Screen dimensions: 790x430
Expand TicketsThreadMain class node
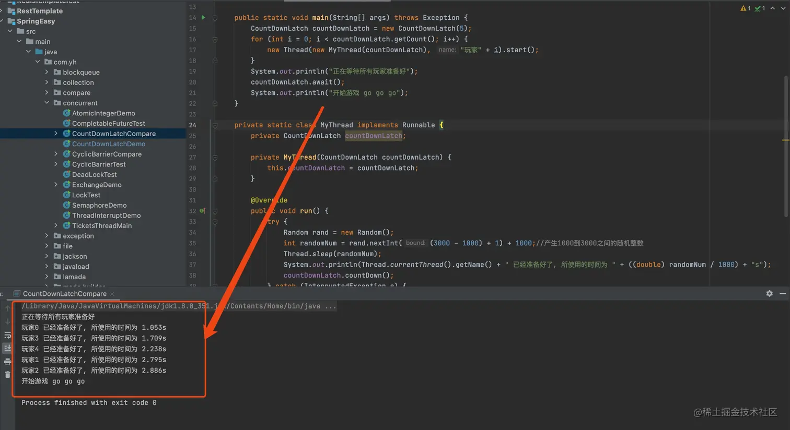pyautogui.click(x=56, y=225)
